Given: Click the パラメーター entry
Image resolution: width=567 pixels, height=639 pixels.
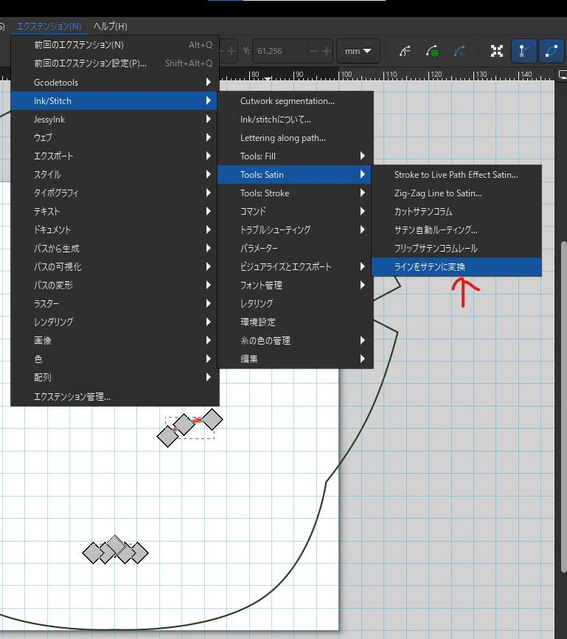Looking at the screenshot, I should pos(296,248).
